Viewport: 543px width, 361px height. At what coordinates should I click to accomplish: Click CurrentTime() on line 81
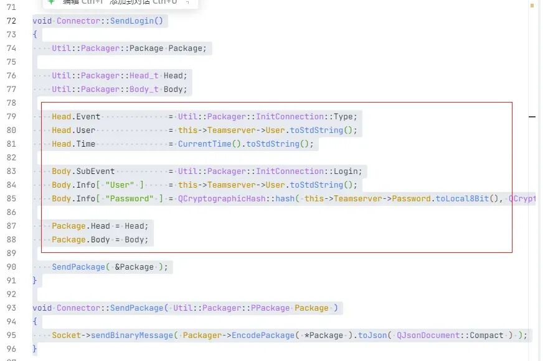click(209, 144)
